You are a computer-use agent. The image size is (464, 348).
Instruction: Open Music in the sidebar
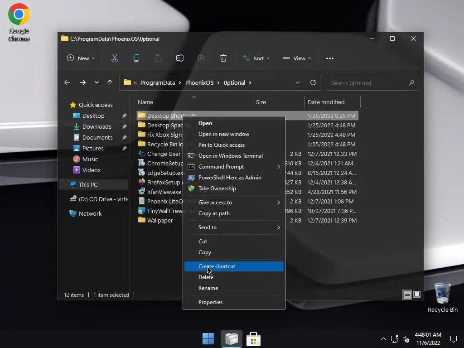click(90, 159)
